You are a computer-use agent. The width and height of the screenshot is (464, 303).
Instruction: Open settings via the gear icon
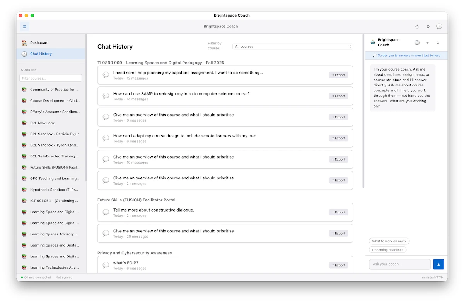click(x=428, y=27)
